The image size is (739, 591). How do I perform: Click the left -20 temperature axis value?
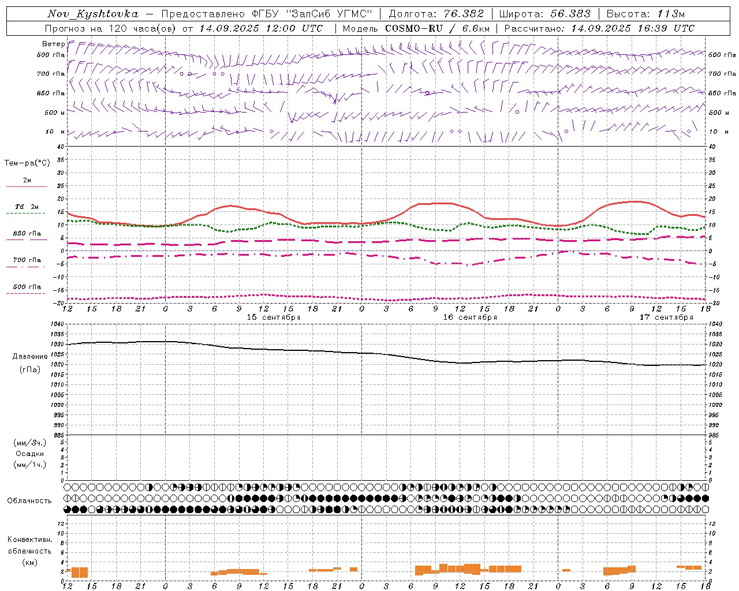click(x=59, y=304)
